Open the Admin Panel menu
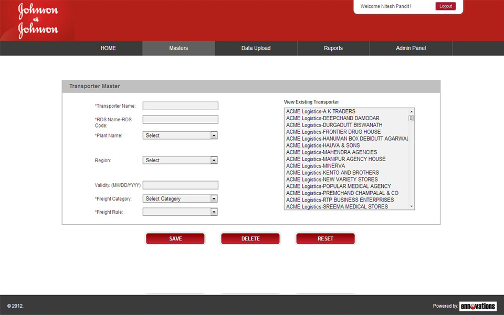504x315 pixels. (x=411, y=48)
